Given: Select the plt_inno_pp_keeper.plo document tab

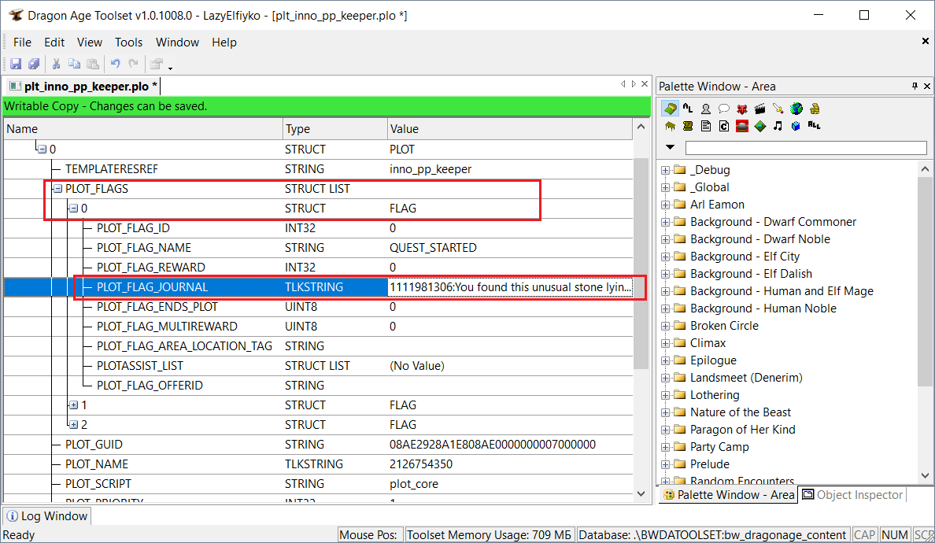Looking at the screenshot, I should pyautogui.click(x=83, y=87).
